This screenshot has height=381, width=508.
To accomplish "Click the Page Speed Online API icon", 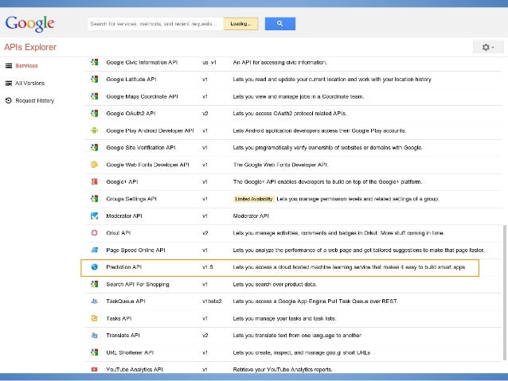I will pos(94,250).
